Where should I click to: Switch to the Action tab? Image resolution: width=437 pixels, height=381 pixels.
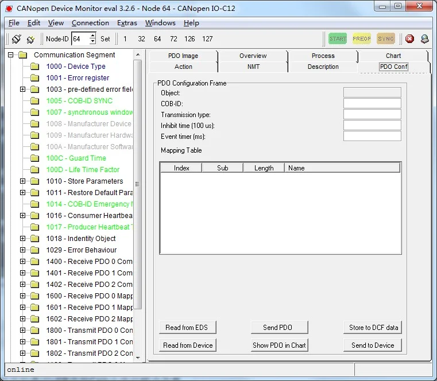click(x=183, y=67)
